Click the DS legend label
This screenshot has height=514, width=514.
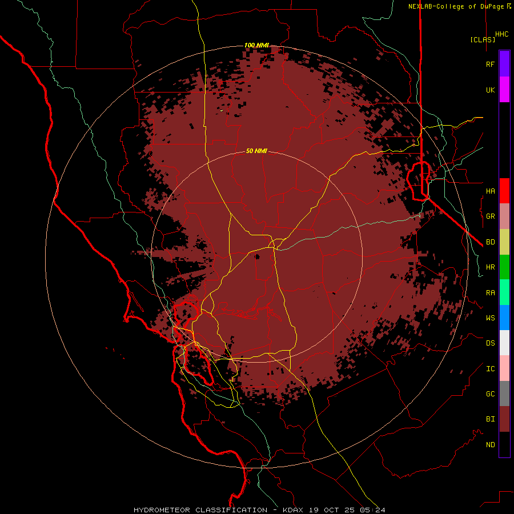point(490,343)
